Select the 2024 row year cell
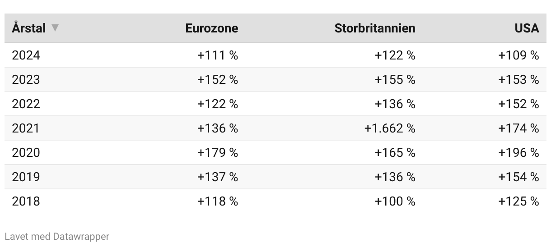The height and width of the screenshot is (247, 551). pos(26,55)
